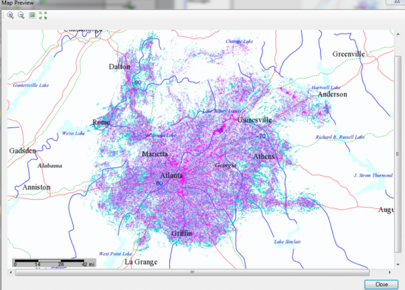Click the Atlanta label on map
The width and height of the screenshot is (405, 290).
pyautogui.click(x=171, y=176)
